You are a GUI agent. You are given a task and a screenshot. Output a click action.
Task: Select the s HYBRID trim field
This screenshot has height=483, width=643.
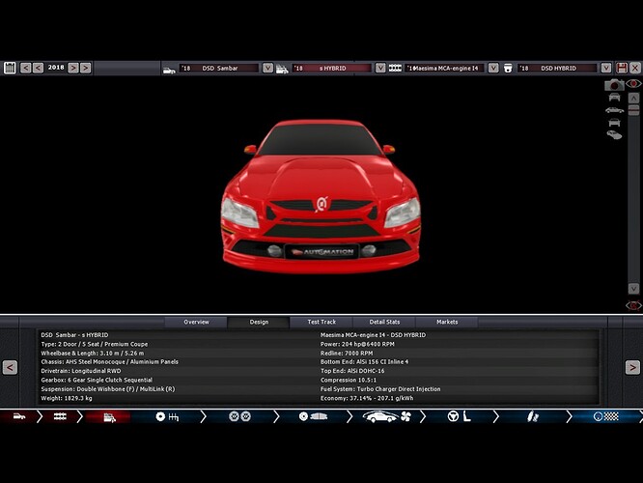tap(332, 69)
